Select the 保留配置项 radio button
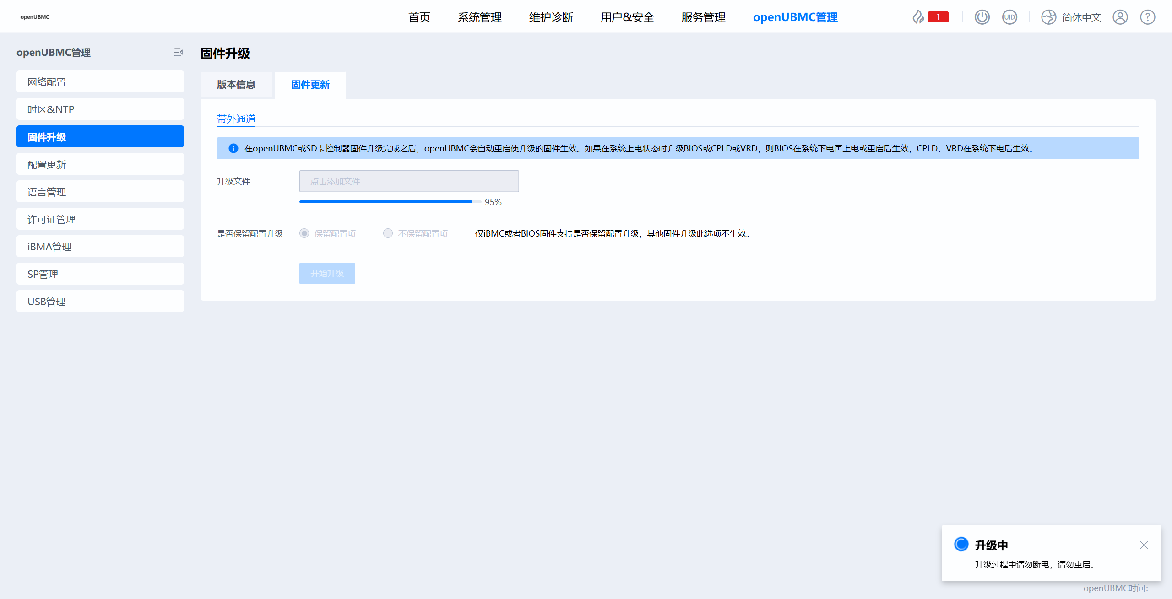This screenshot has height=599, width=1172. [x=304, y=233]
